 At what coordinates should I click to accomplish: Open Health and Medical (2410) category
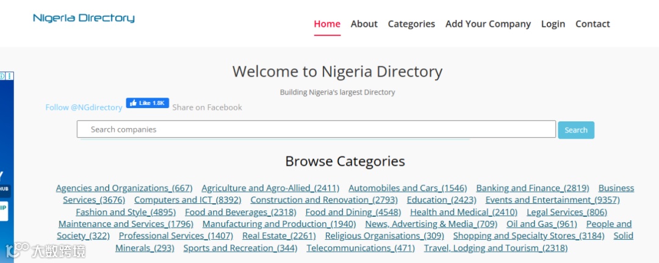click(464, 212)
